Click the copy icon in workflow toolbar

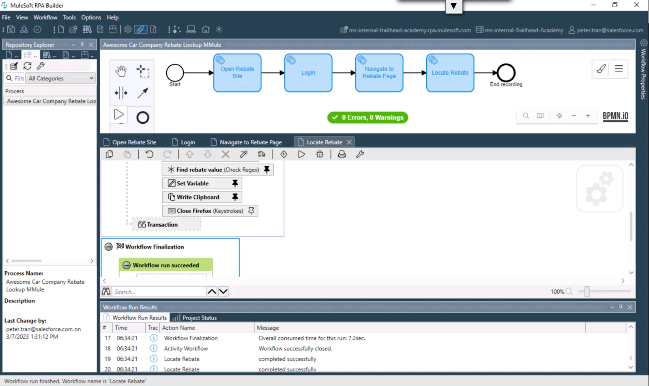110,154
